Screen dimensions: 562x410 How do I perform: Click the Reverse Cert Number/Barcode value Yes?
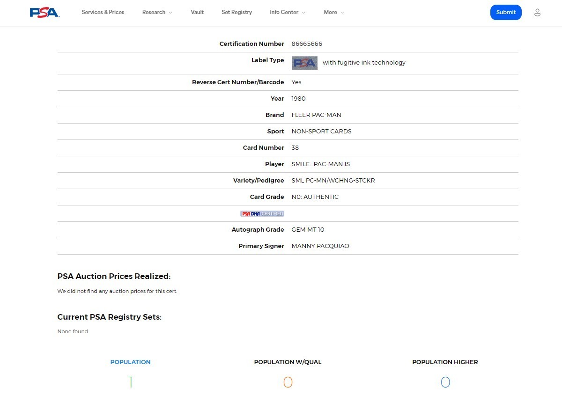click(x=296, y=82)
